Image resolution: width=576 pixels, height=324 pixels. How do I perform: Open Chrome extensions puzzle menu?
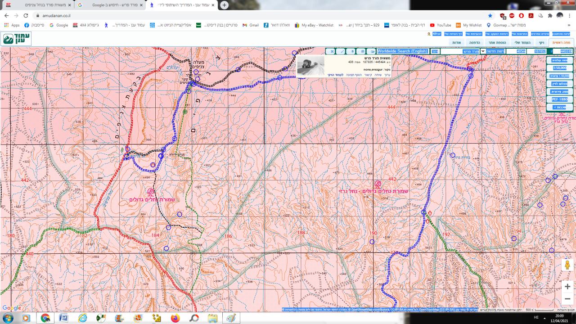(x=549, y=15)
